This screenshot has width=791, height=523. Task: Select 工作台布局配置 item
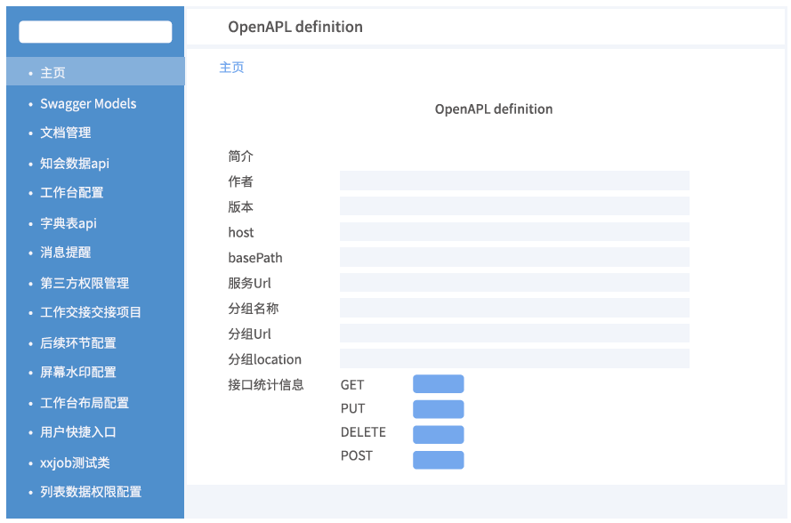coord(85,403)
